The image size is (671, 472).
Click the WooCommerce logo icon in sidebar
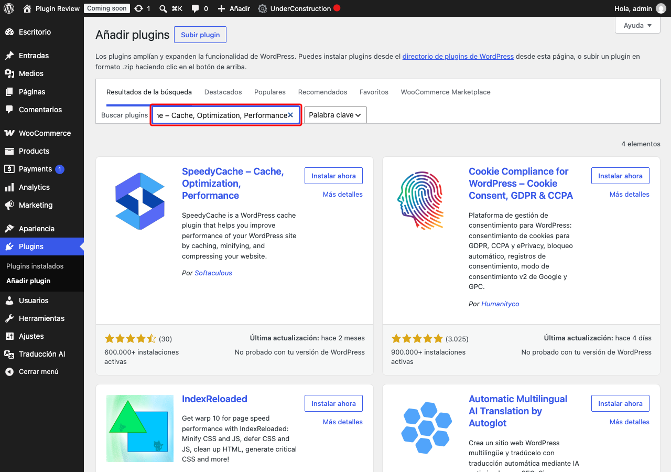coord(9,133)
